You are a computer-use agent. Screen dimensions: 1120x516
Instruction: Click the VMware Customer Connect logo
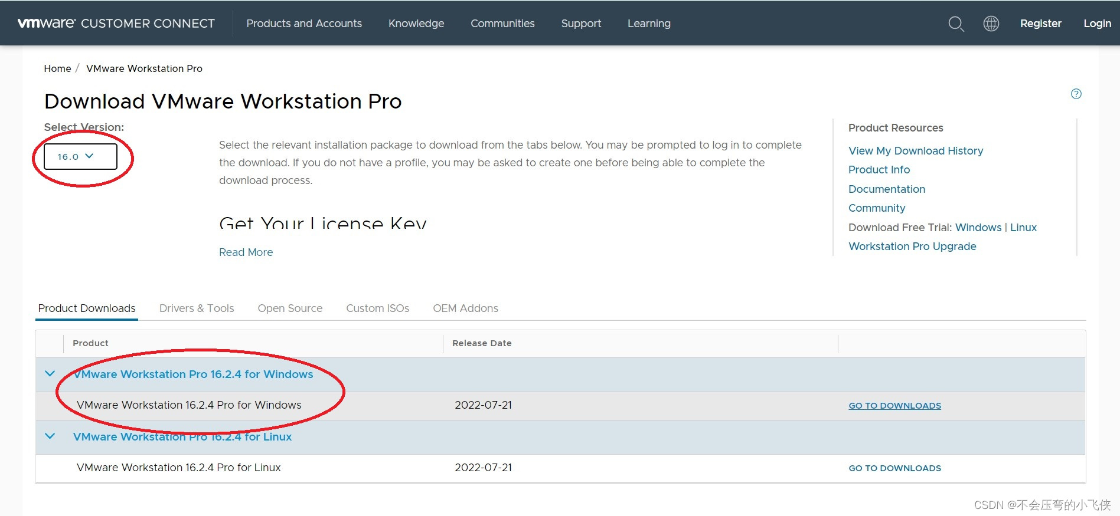click(116, 24)
